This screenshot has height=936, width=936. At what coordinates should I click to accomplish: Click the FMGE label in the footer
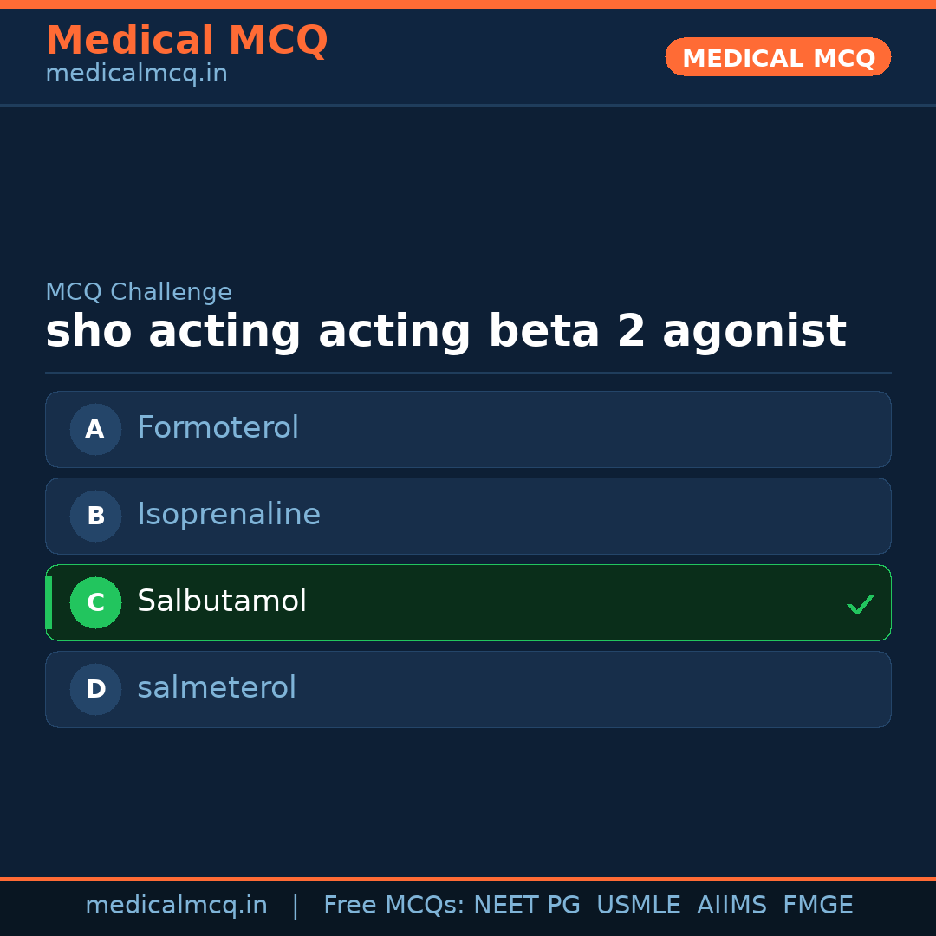pyautogui.click(x=817, y=905)
